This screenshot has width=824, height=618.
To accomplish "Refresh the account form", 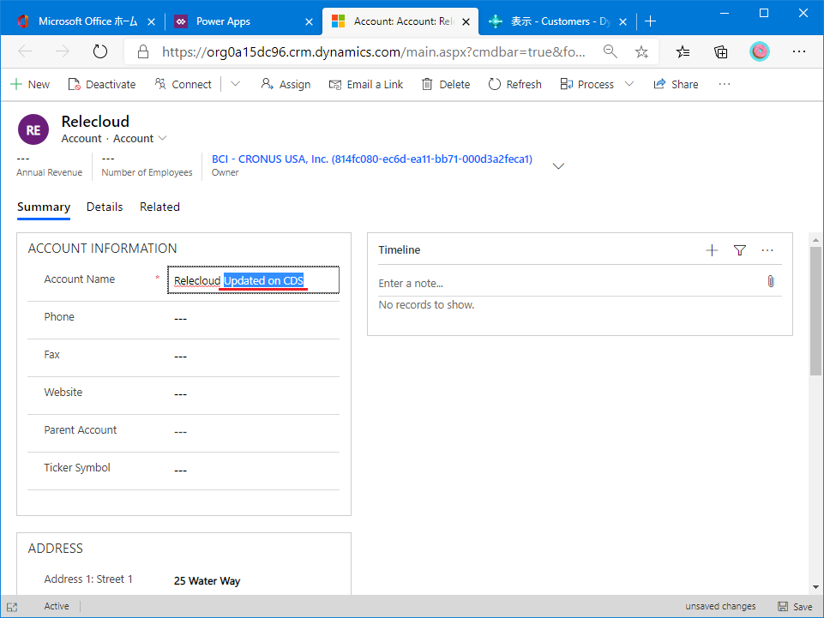I will click(515, 84).
